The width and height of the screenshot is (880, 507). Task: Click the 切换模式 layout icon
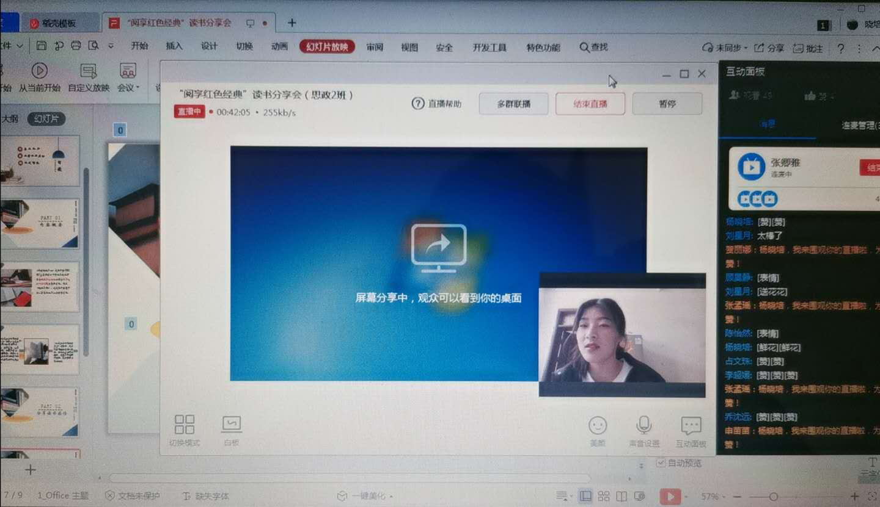coord(184,425)
